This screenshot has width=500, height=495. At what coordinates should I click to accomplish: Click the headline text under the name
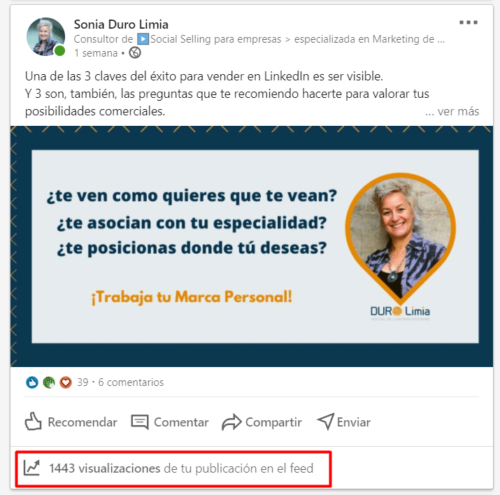point(259,39)
